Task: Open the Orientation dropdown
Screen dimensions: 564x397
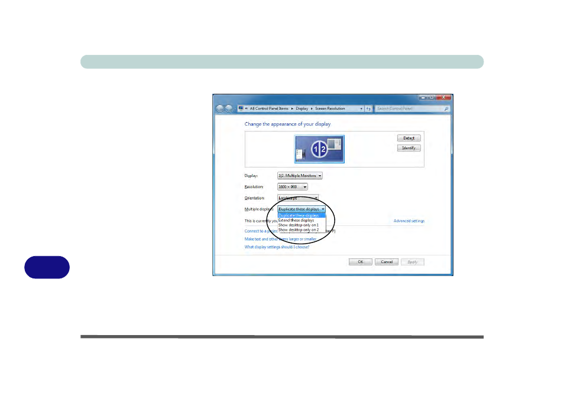Action: tap(298, 198)
